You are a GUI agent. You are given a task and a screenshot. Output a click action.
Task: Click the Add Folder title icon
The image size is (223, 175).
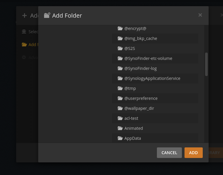pos(47,15)
